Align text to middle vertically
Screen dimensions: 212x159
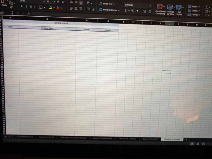point(76,2)
